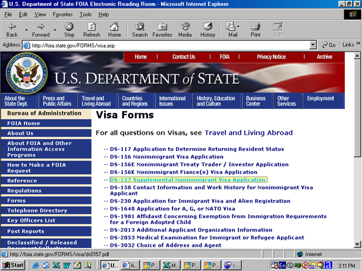Screen dimensions: 362x271
Task: Launch Internet Explorer from quick launch
Action: pyautogui.click(x=36, y=265)
